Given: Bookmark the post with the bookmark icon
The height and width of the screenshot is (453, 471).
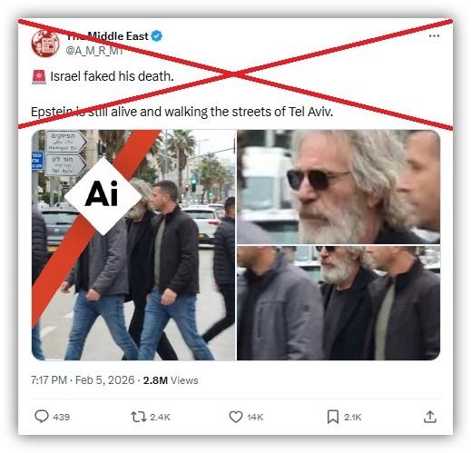Looking at the screenshot, I should [x=333, y=417].
